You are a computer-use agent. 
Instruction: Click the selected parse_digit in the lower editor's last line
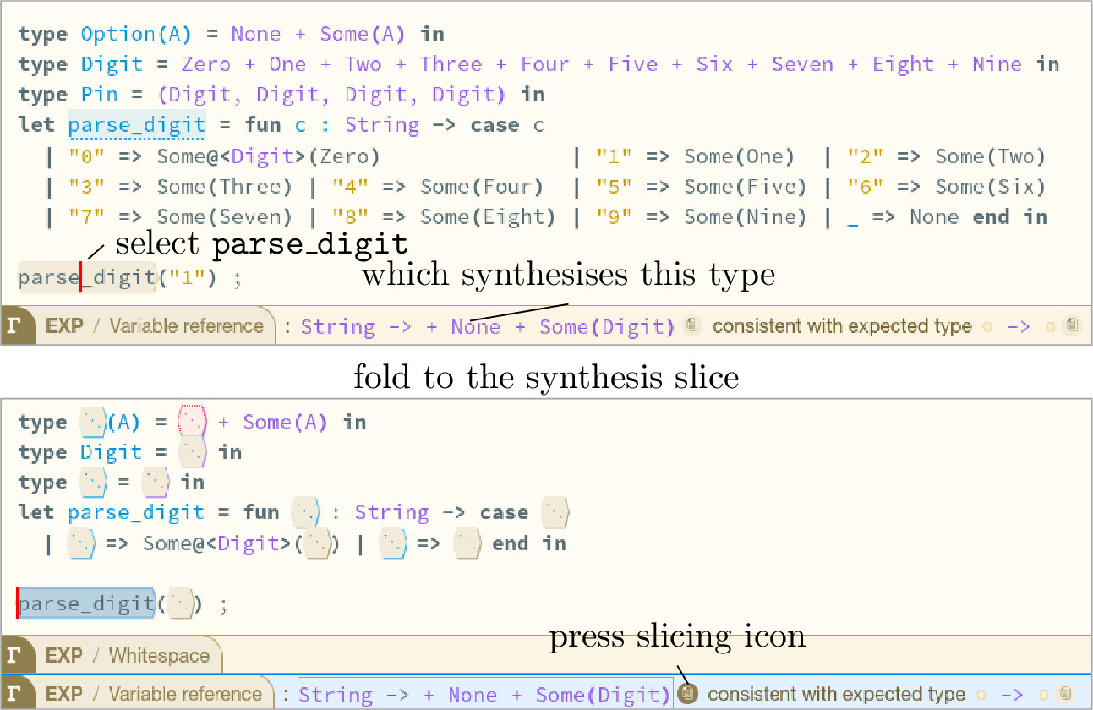[x=86, y=604]
